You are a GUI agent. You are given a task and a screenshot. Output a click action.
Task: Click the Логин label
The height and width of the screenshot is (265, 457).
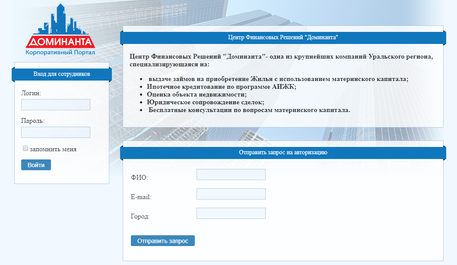click(31, 93)
